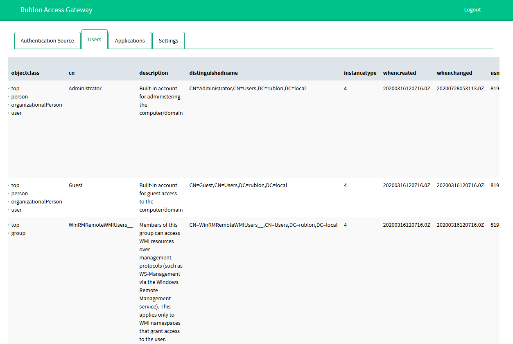Click the description column header
Viewport: 513px width, 344px height.
pos(154,73)
